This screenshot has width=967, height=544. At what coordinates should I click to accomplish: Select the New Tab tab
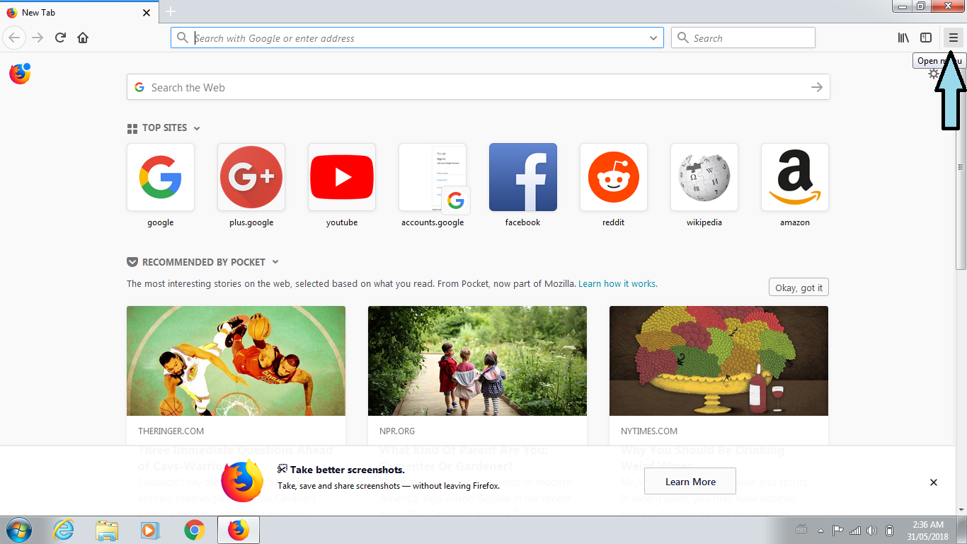pyautogui.click(x=79, y=12)
